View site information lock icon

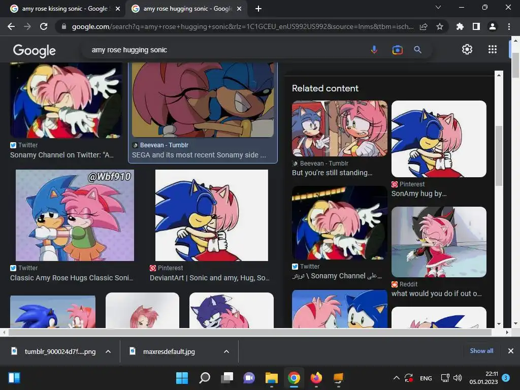point(64,26)
